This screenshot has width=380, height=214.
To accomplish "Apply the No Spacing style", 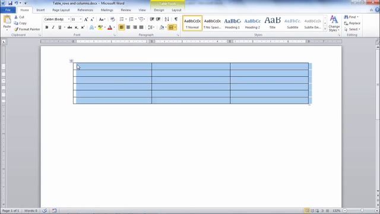I will click(x=213, y=23).
